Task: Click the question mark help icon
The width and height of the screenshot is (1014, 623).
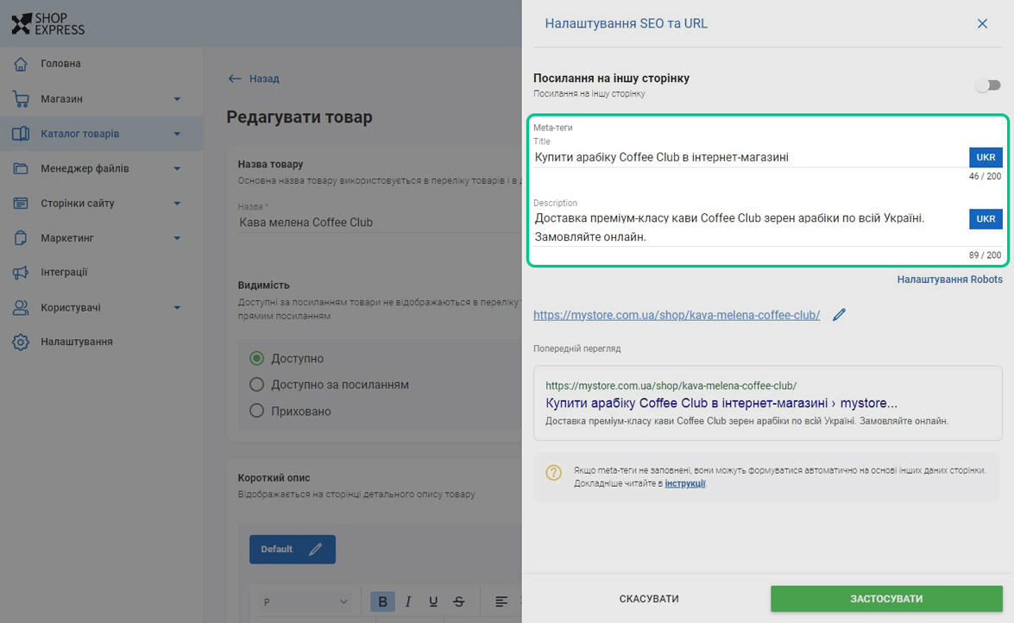Action: click(553, 472)
